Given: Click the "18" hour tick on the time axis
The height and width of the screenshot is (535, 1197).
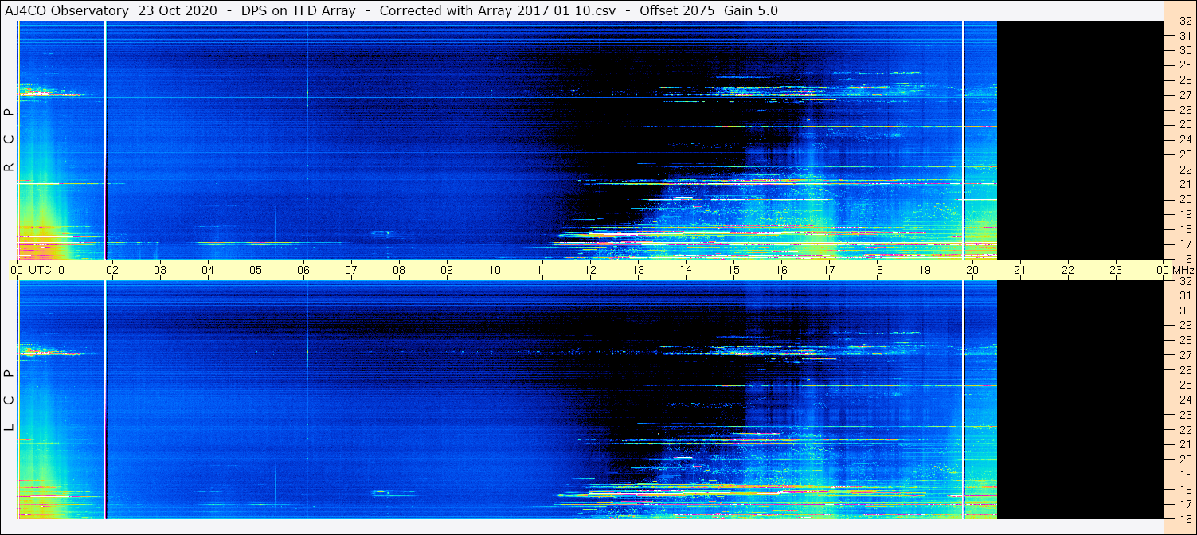Looking at the screenshot, I should click(x=877, y=270).
